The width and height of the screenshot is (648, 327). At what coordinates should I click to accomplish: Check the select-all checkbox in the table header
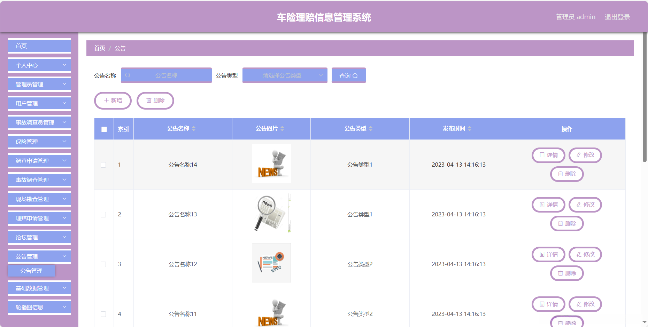coord(103,129)
